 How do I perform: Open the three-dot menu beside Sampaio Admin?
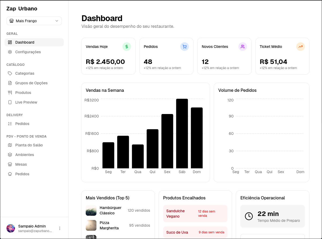(x=60, y=228)
